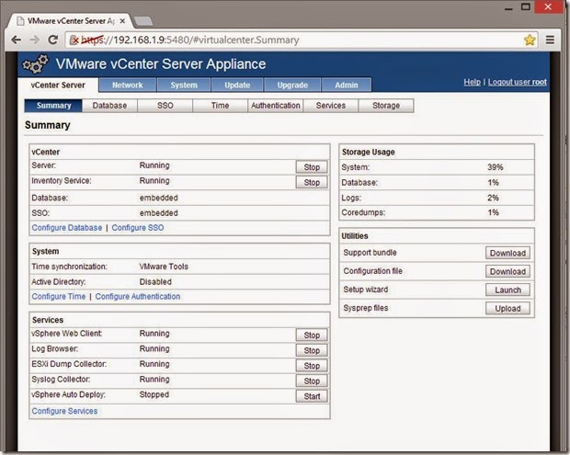This screenshot has width=570, height=455.
Task: Click Logout user root link
Action: point(518,82)
